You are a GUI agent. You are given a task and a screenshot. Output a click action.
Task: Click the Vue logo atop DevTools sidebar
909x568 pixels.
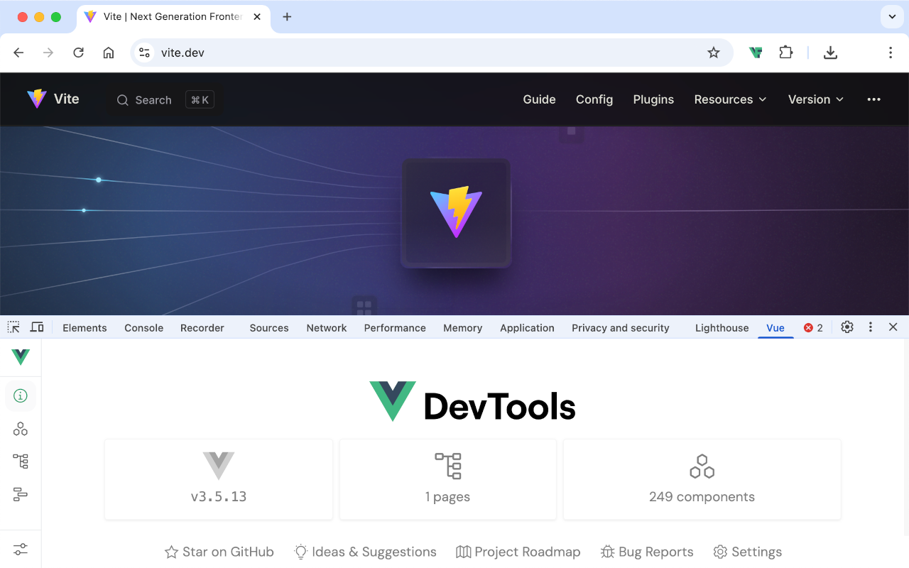[x=21, y=357]
